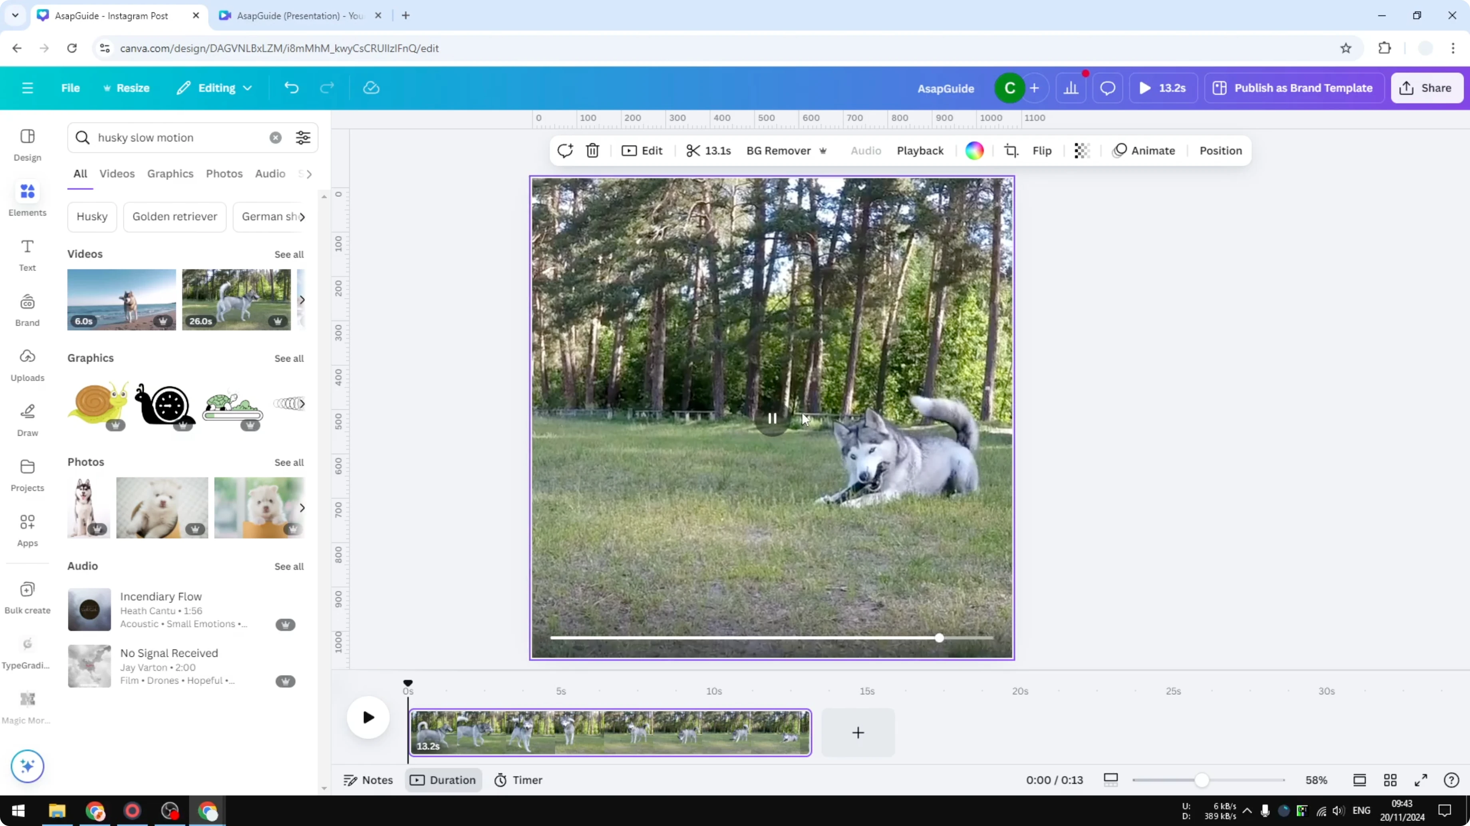
Task: Open the File menu
Action: (71, 87)
